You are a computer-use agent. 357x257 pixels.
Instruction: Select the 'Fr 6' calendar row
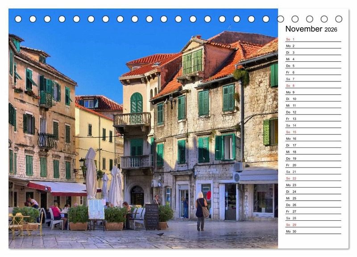coord(313,72)
